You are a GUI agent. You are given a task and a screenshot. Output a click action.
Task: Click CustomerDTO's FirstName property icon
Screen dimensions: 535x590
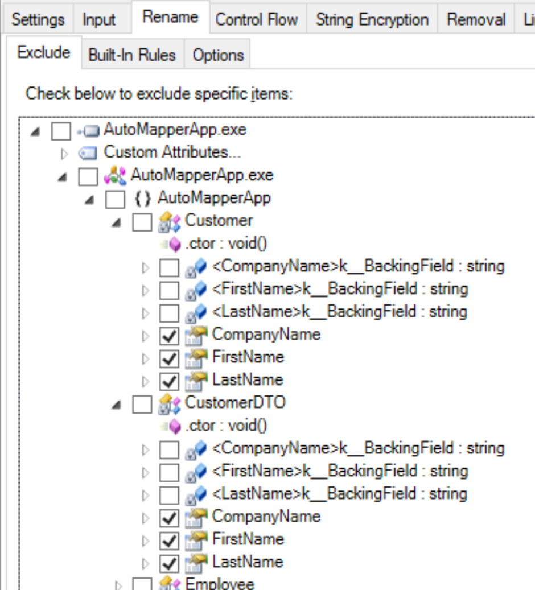pyautogui.click(x=196, y=541)
